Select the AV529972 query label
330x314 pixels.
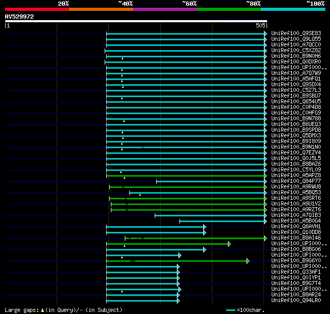pyautogui.click(x=20, y=17)
